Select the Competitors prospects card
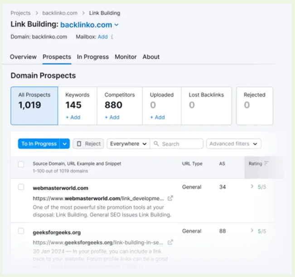This screenshot has width=295, height=277. [120, 106]
